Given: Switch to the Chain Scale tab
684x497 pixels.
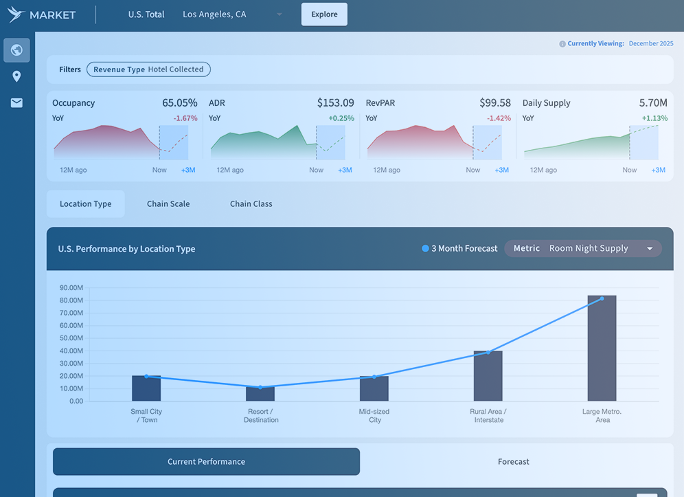Looking at the screenshot, I should [168, 204].
